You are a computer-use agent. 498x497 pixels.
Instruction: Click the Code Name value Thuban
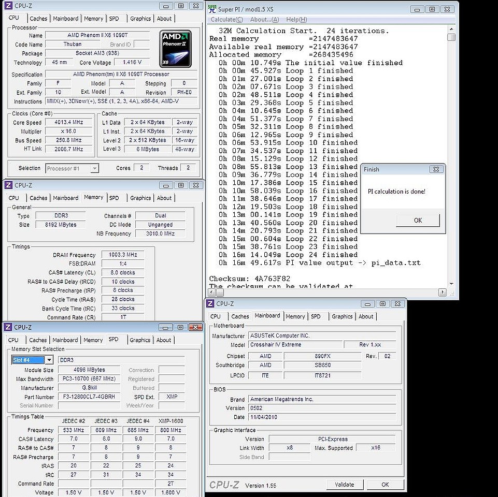(73, 44)
